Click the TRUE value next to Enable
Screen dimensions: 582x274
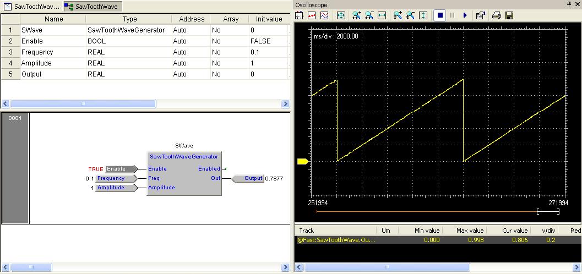click(96, 169)
